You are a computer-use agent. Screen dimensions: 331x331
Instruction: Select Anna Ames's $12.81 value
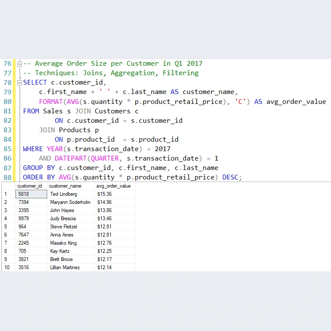click(x=104, y=235)
